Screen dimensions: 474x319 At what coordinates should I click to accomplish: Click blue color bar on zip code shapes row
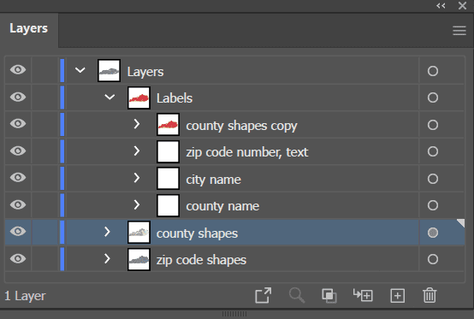[x=62, y=259]
